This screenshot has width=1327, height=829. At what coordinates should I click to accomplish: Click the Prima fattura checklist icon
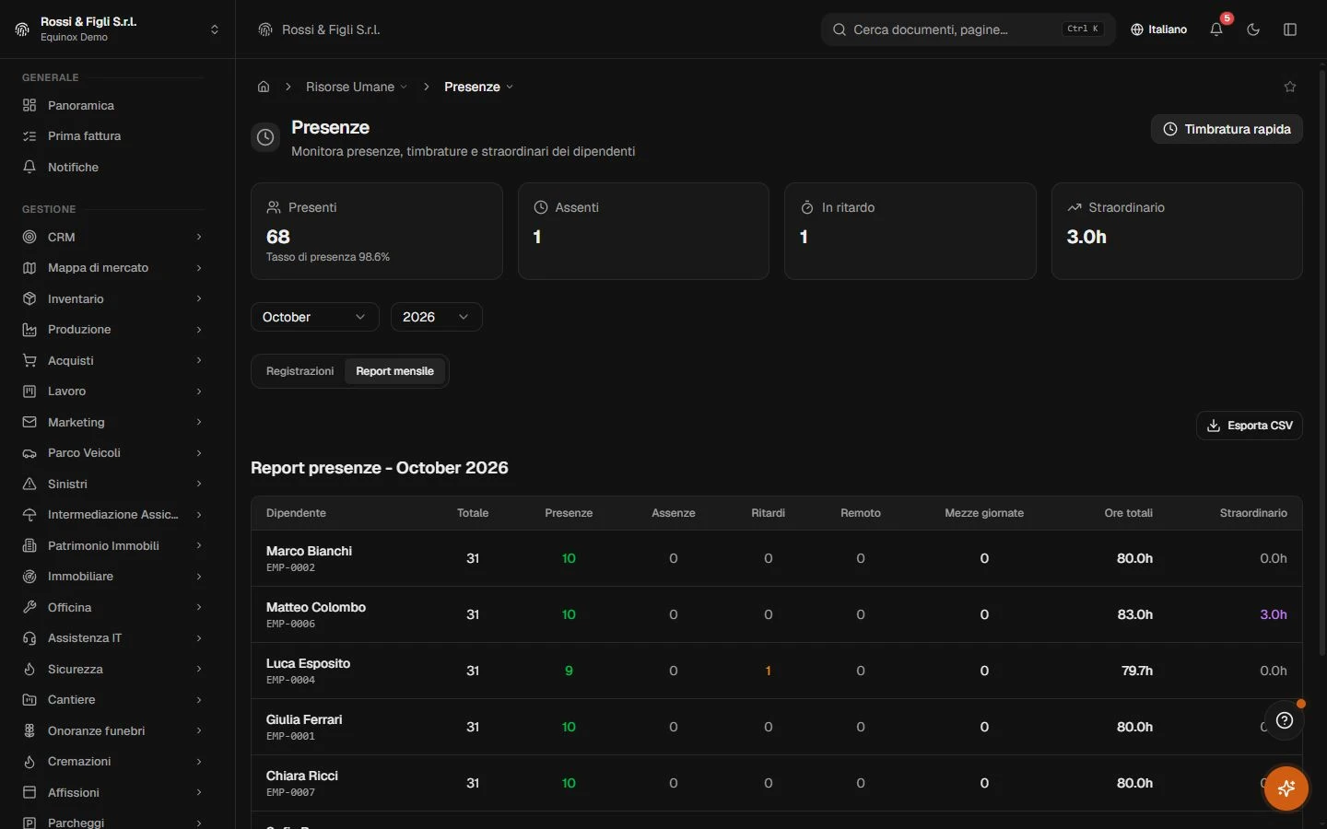pos(29,136)
